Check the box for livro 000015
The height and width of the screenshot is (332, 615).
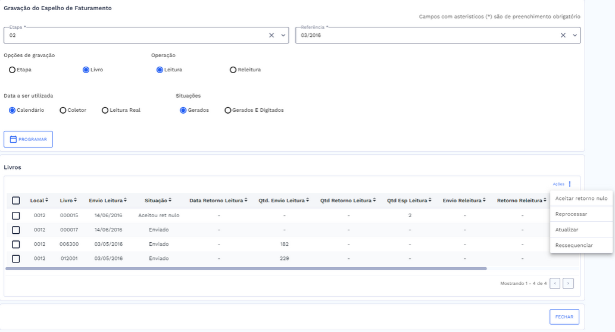pyautogui.click(x=16, y=215)
